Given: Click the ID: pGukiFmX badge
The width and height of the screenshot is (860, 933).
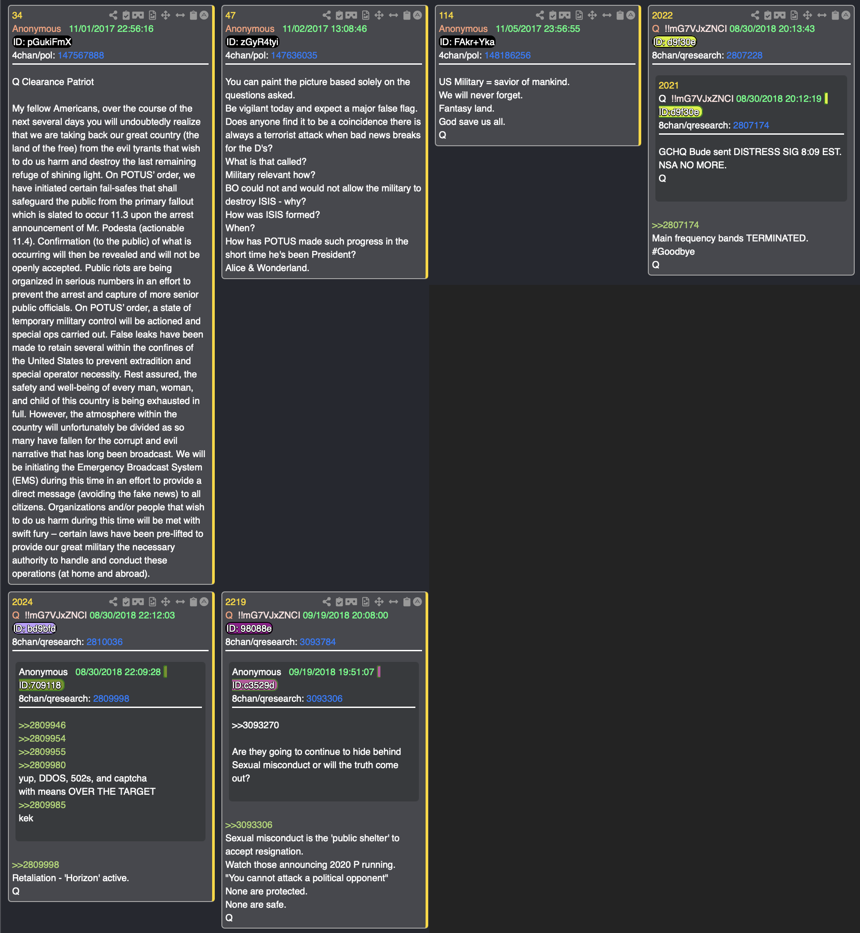Looking at the screenshot, I should click(43, 42).
